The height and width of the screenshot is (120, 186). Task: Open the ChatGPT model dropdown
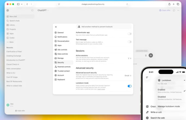(43, 10)
